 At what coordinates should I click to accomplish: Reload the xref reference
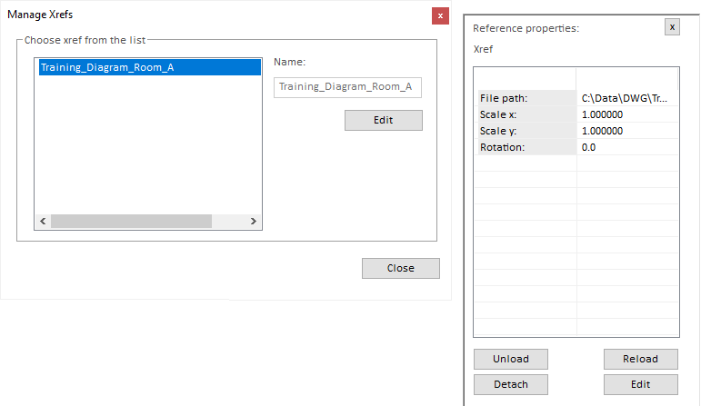click(640, 359)
